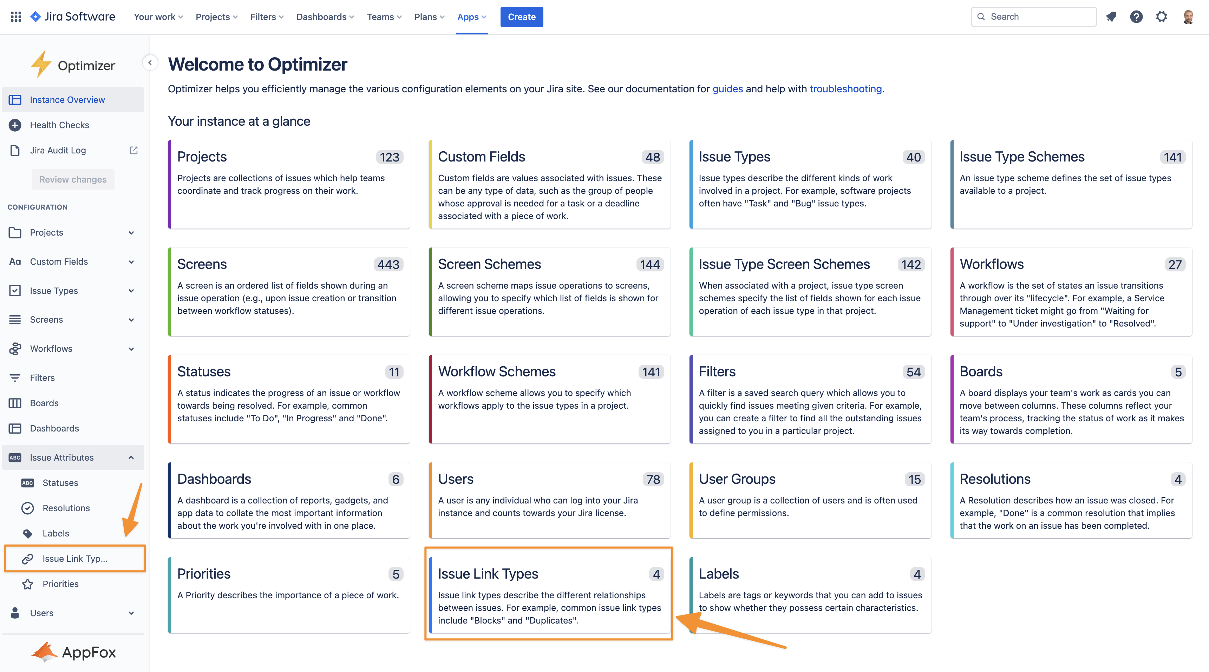Viewport: 1209px width, 672px height.
Task: Click the Labels tag icon in sidebar
Action: tap(27, 533)
